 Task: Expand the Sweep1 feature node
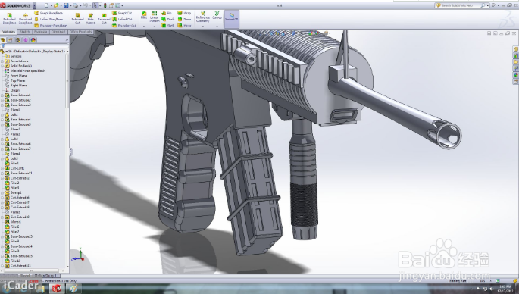pyautogui.click(x=2, y=192)
